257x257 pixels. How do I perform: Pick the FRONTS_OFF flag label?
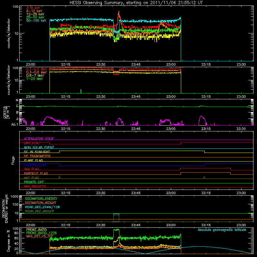(x=34, y=182)
